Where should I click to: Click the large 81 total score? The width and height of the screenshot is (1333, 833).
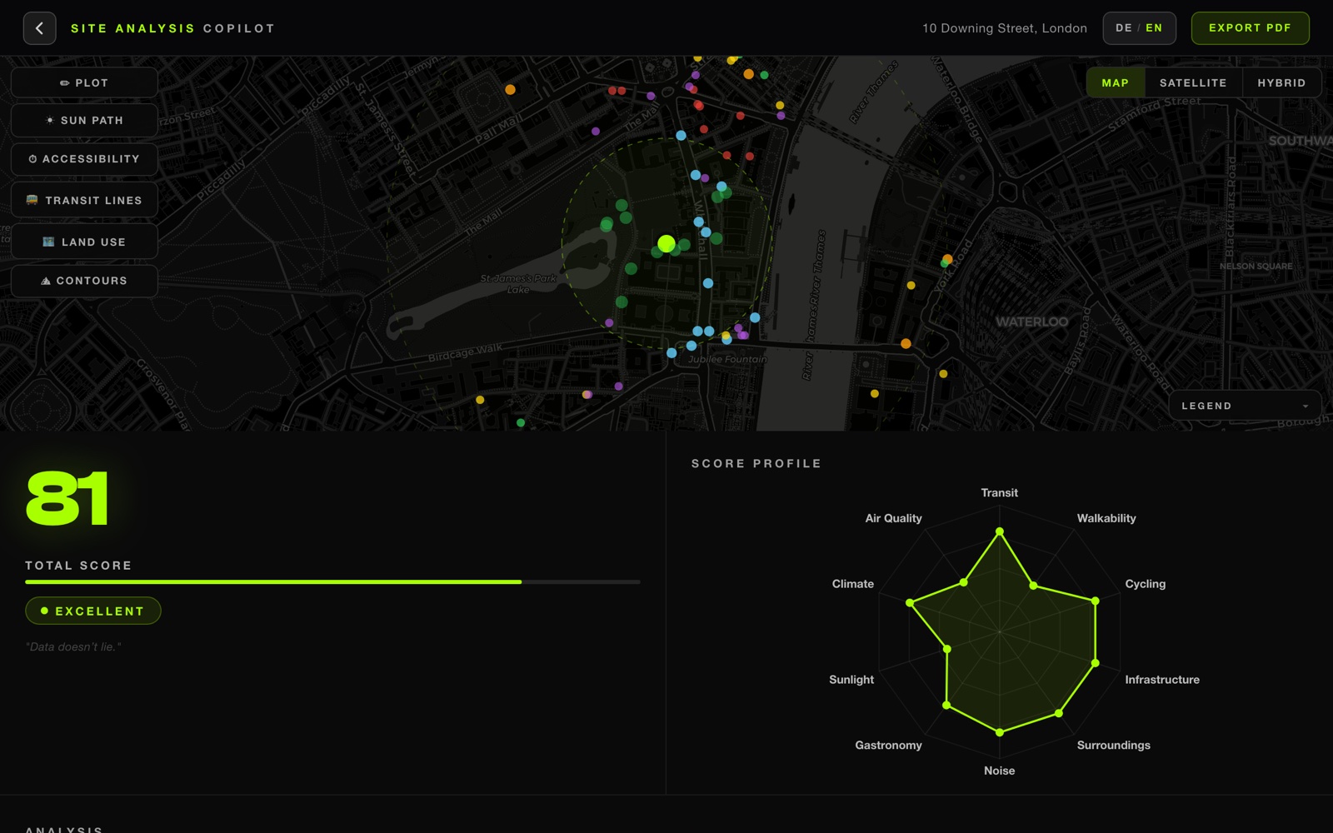click(67, 498)
